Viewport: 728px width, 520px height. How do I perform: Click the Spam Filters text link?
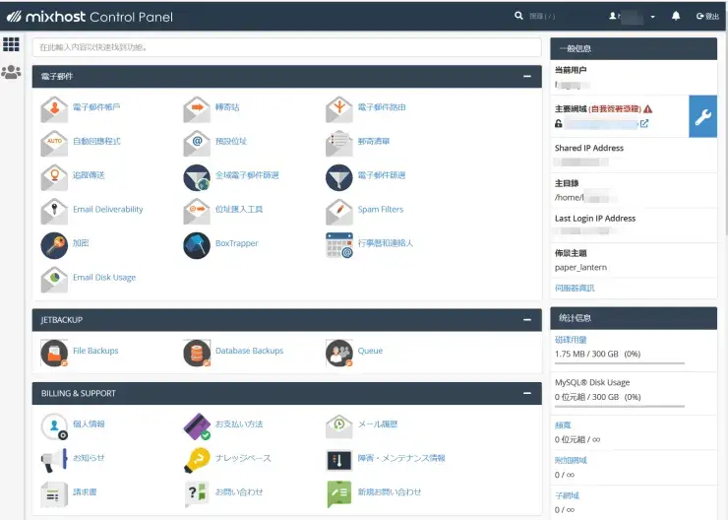click(381, 209)
